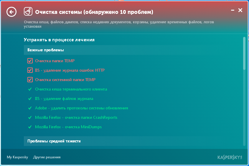249x166 pixels.
Task: Select 'Mozilla Firefox - очистка папки CrashReports'
Action: pyautogui.click(x=76, y=118)
